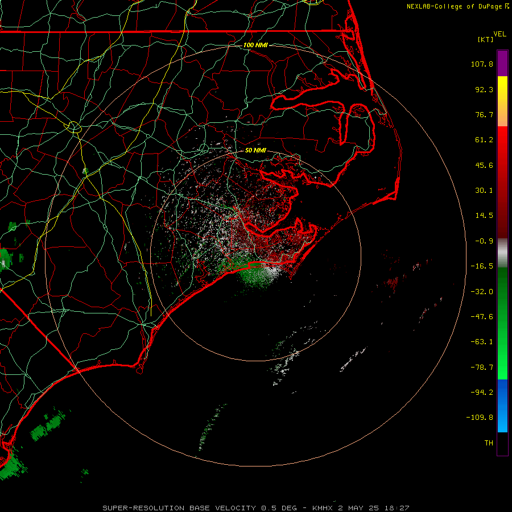Click the -0.9 legend value

(x=484, y=241)
